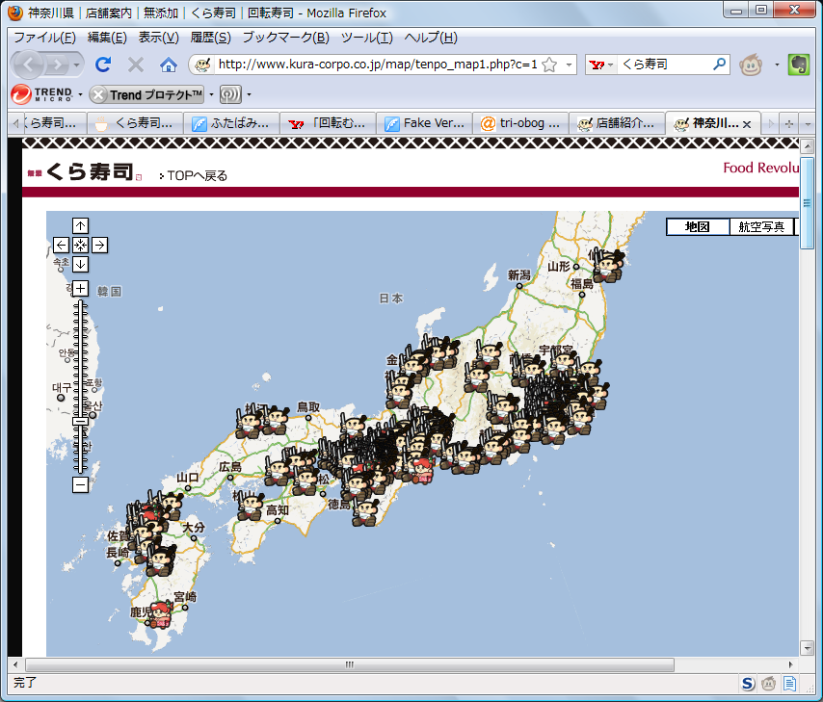Screen dimensions: 823x702
Task: Switch map to 航空写真 view
Action: (x=761, y=226)
